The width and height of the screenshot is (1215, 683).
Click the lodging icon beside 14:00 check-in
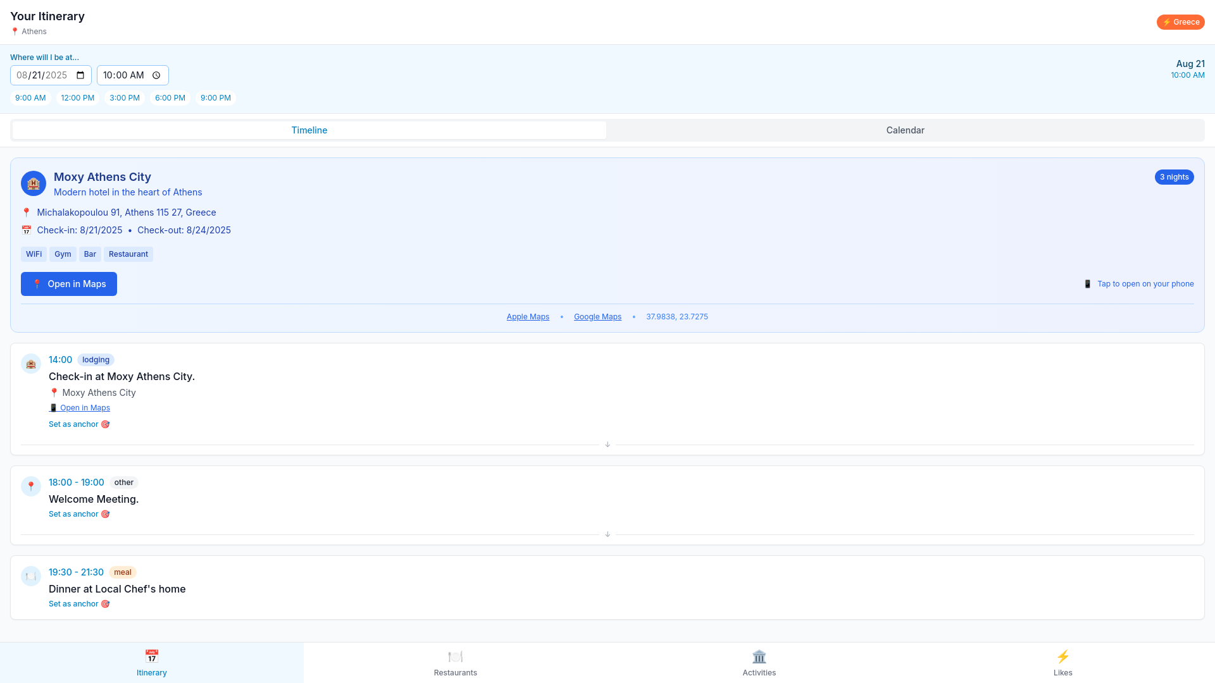point(31,364)
